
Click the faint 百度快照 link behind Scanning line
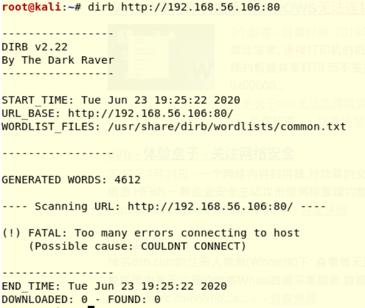323,210
